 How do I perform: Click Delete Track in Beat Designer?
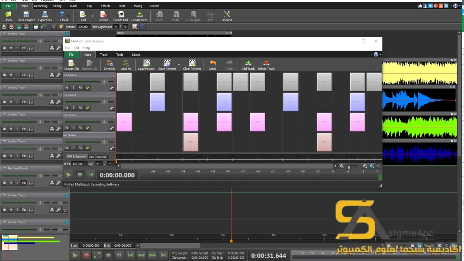pyautogui.click(x=266, y=65)
